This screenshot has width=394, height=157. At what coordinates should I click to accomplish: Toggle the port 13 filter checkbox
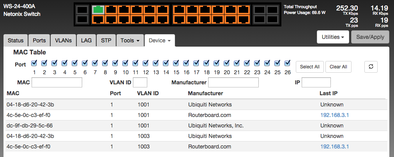pos(156,63)
